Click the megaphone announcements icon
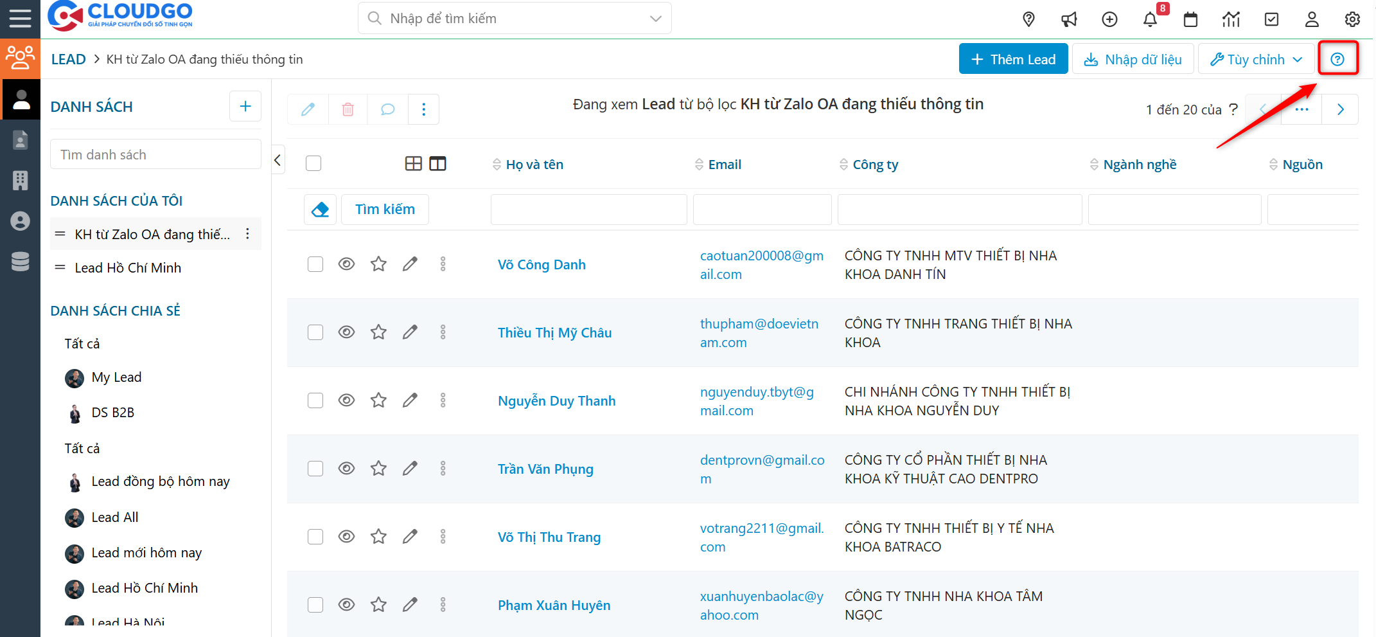The width and height of the screenshot is (1376, 637). point(1069,19)
